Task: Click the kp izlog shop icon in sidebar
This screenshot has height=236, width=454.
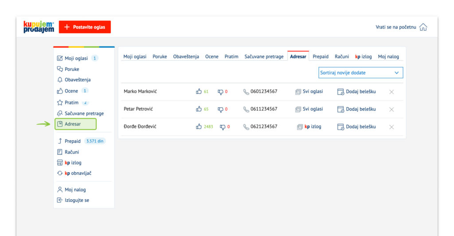Action: click(60, 162)
